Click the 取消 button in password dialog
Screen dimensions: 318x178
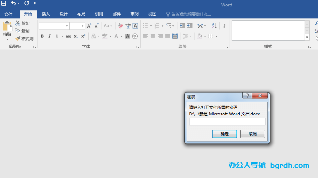[253, 134]
